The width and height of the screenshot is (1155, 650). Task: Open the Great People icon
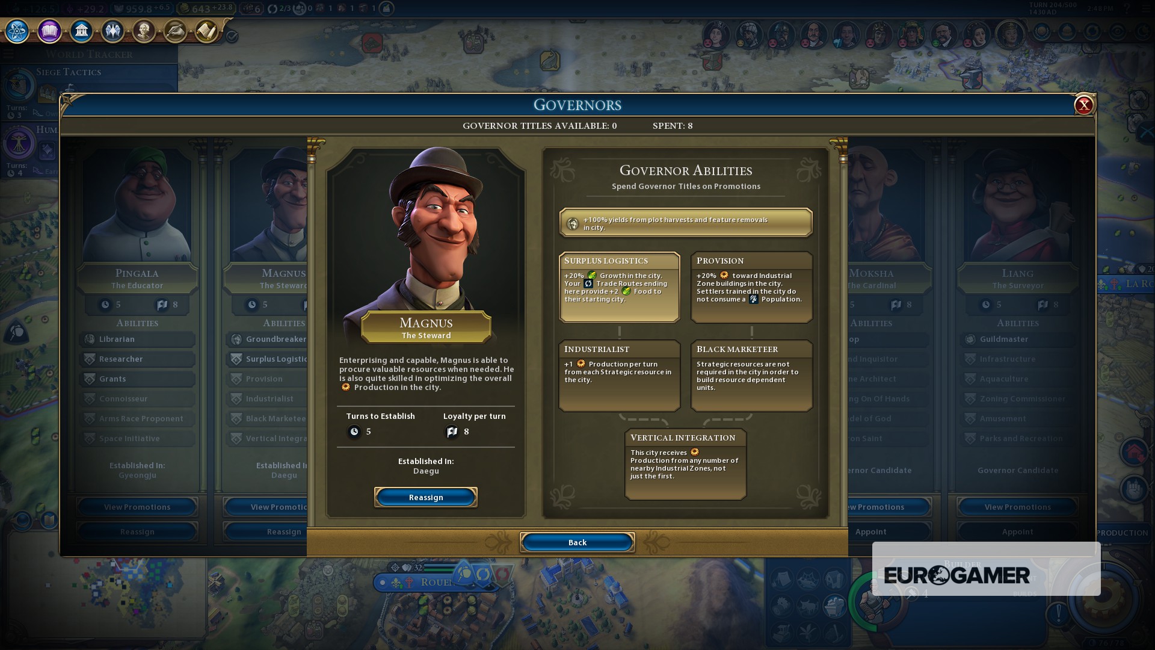pyautogui.click(x=144, y=31)
